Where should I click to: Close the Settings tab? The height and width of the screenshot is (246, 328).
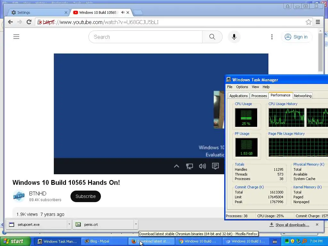(x=66, y=12)
